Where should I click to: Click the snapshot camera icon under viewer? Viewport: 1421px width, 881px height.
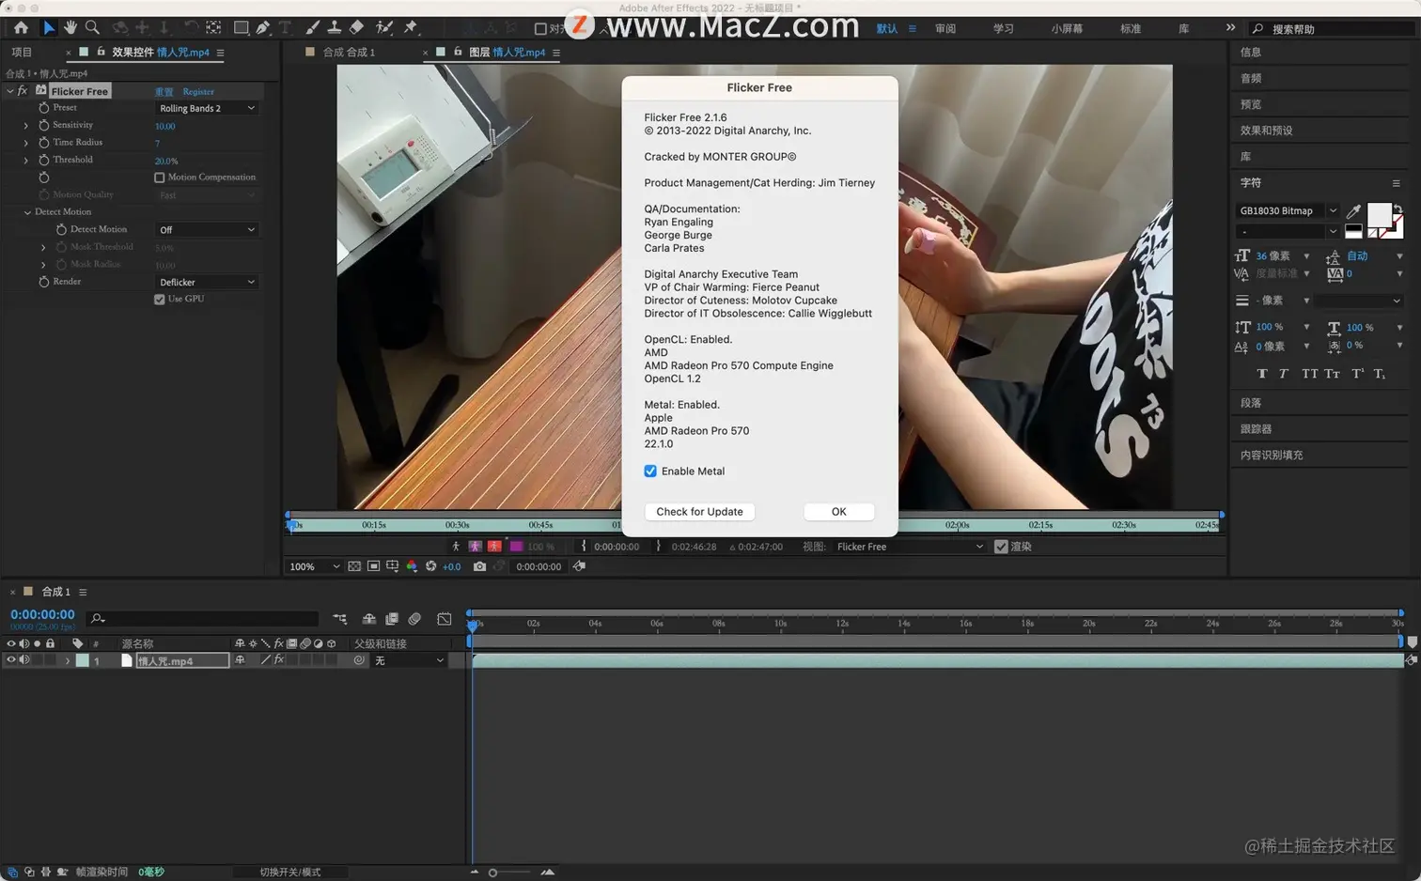coord(479,566)
